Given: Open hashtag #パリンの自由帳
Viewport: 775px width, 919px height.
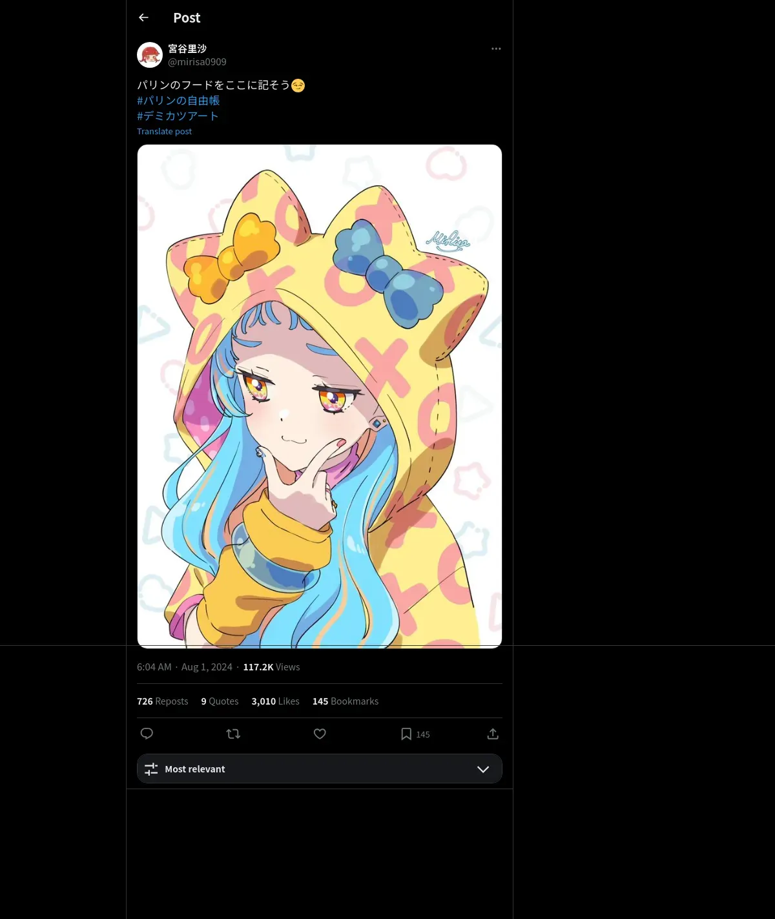Looking at the screenshot, I should pos(178,101).
